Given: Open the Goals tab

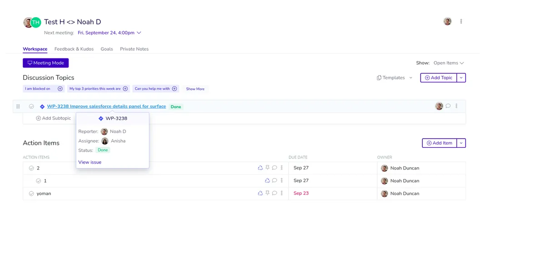Looking at the screenshot, I should pos(107,49).
